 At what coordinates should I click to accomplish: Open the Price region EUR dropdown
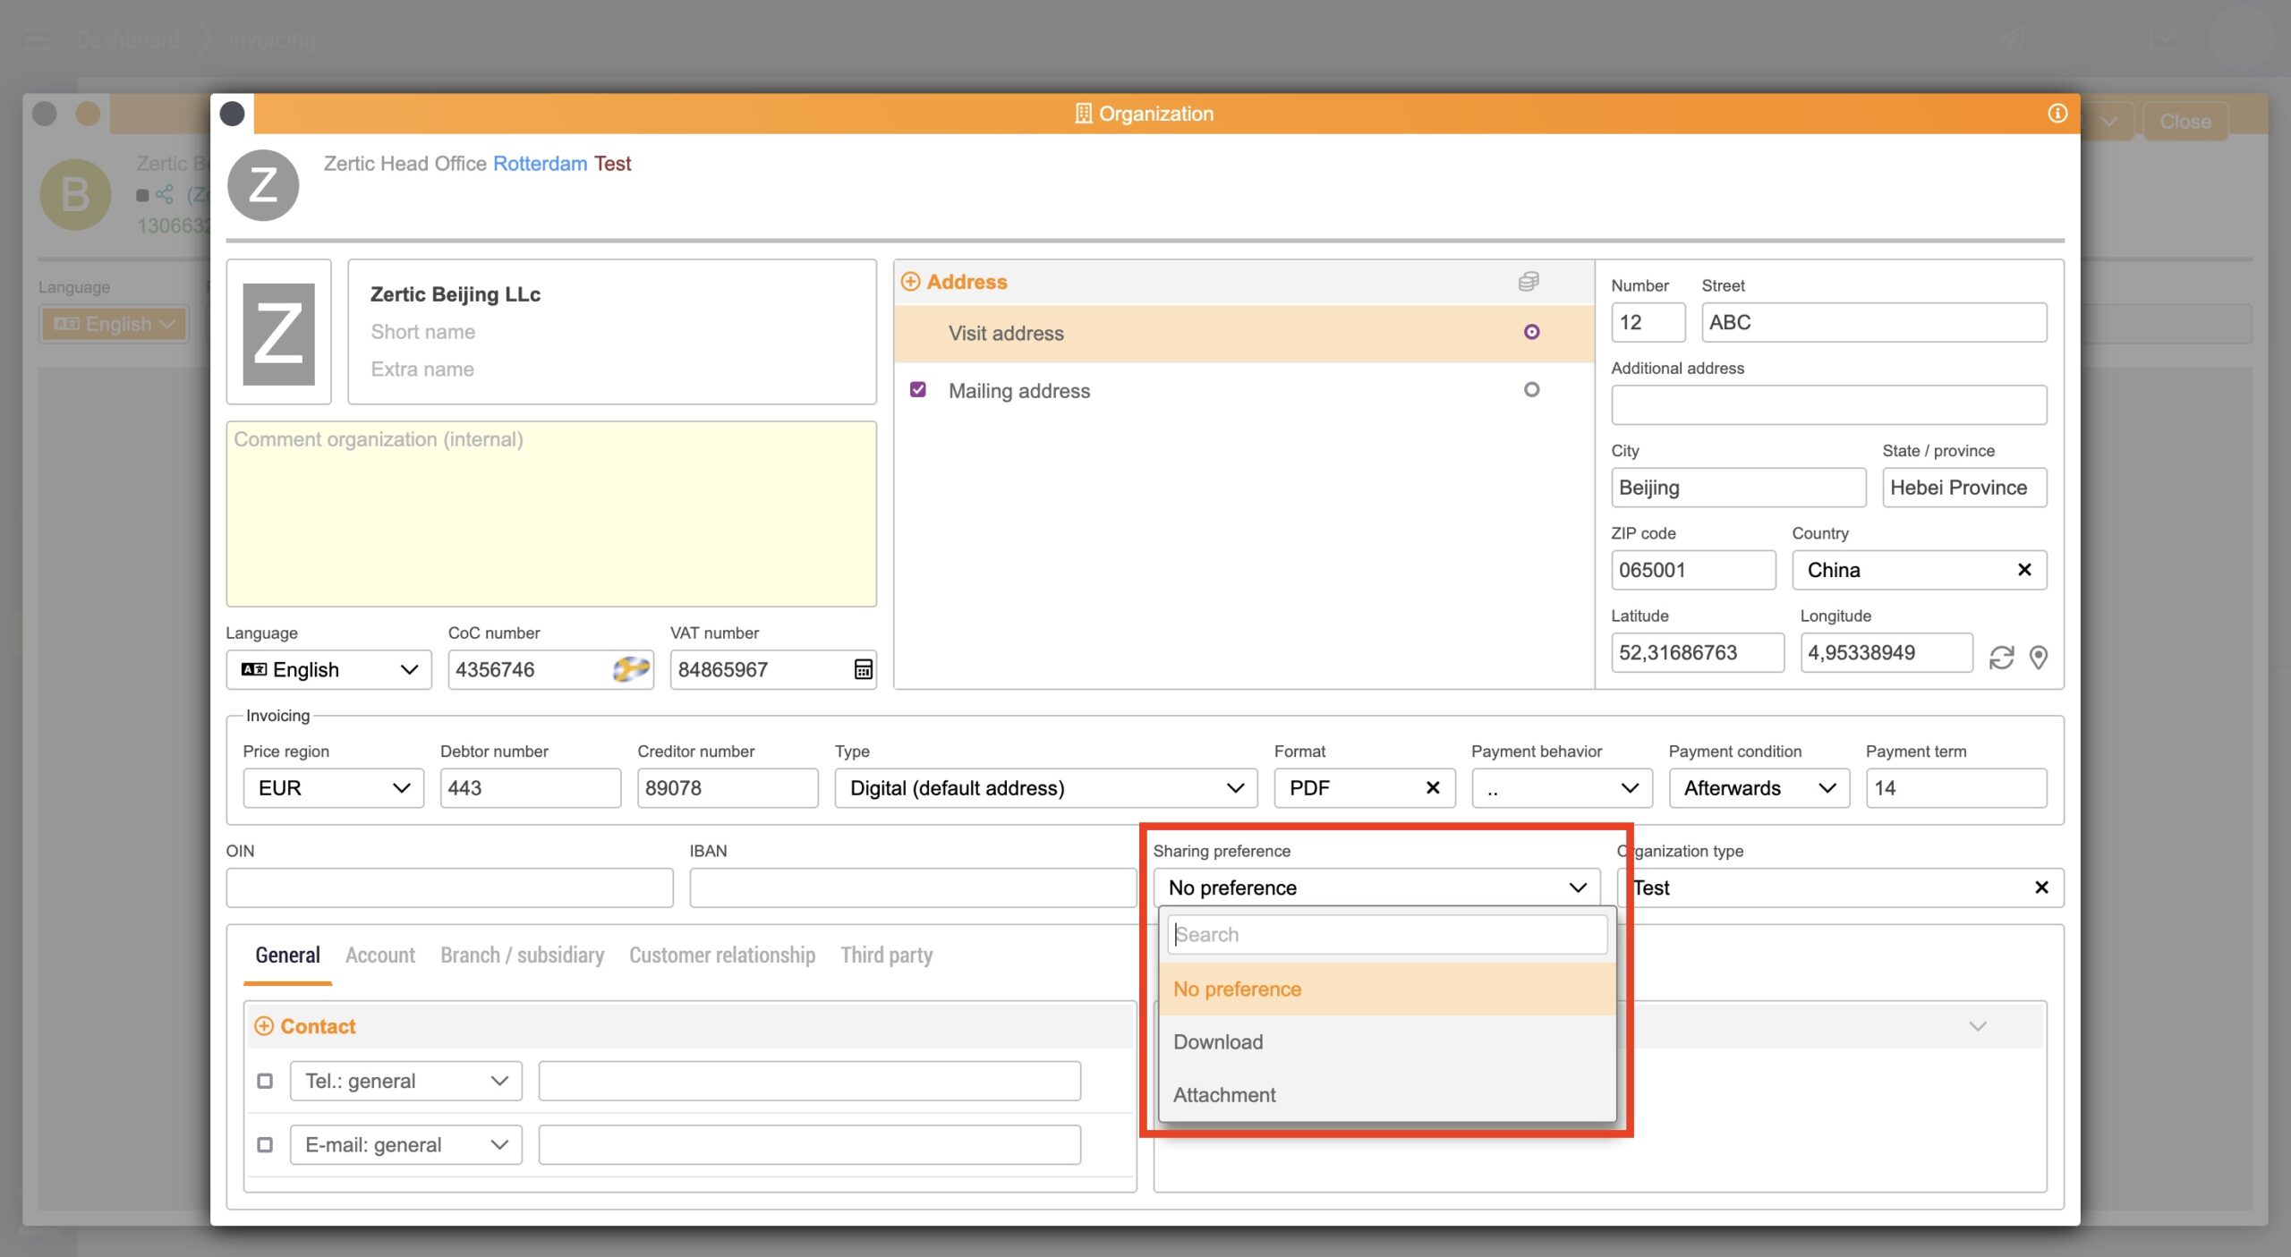pos(333,788)
